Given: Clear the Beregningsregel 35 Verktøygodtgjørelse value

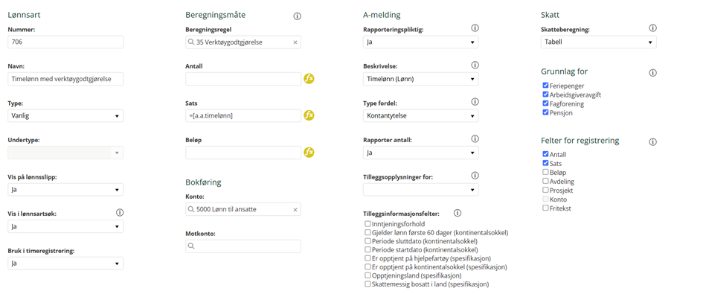Looking at the screenshot, I should (x=295, y=42).
